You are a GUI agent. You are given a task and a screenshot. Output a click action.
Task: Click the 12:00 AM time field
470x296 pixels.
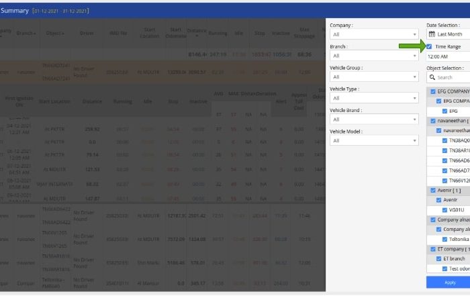448,57
